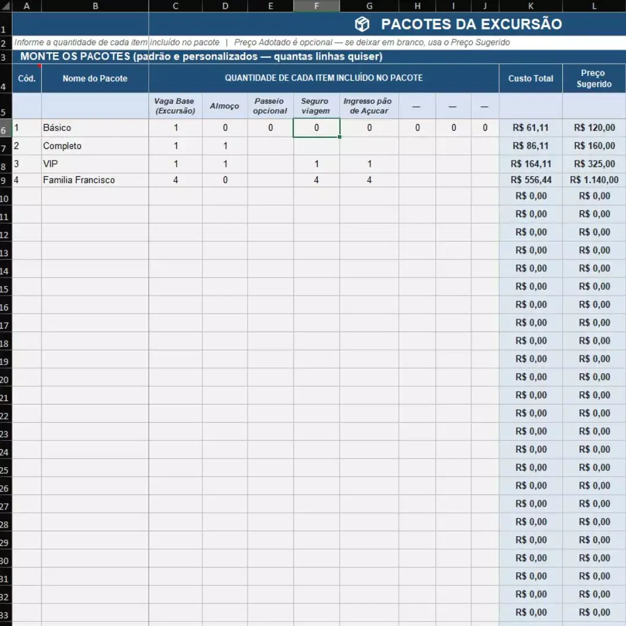Click the R$ 61,11 cost cell
This screenshot has height=626, width=626.
coord(530,128)
